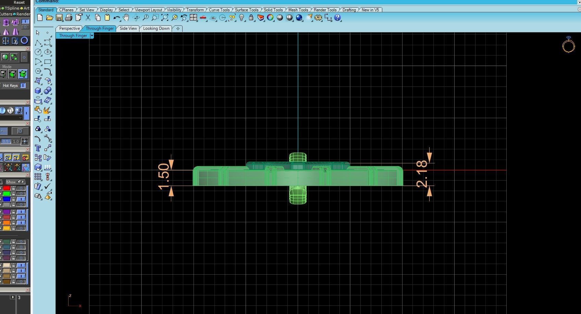Click the ring icon at top right

[x=568, y=45]
